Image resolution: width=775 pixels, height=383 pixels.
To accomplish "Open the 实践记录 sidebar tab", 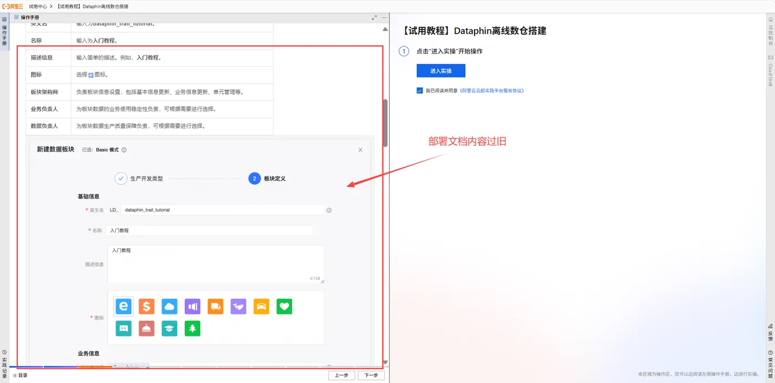I will tap(4, 364).
